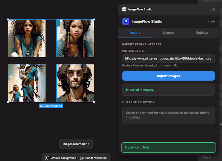Select the woman with curly hair image
The width and height of the screenshot is (222, 161).
27,38
